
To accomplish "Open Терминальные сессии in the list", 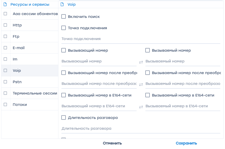I will pyautogui.click(x=35, y=93).
